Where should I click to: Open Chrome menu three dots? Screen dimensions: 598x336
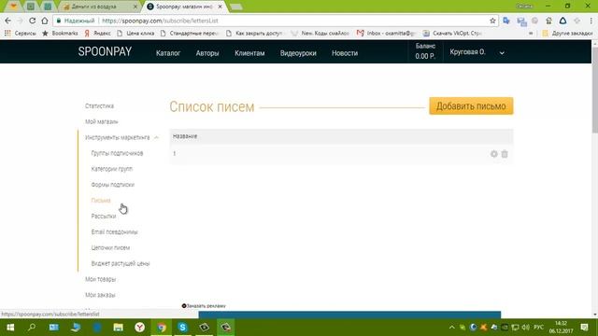click(x=591, y=21)
